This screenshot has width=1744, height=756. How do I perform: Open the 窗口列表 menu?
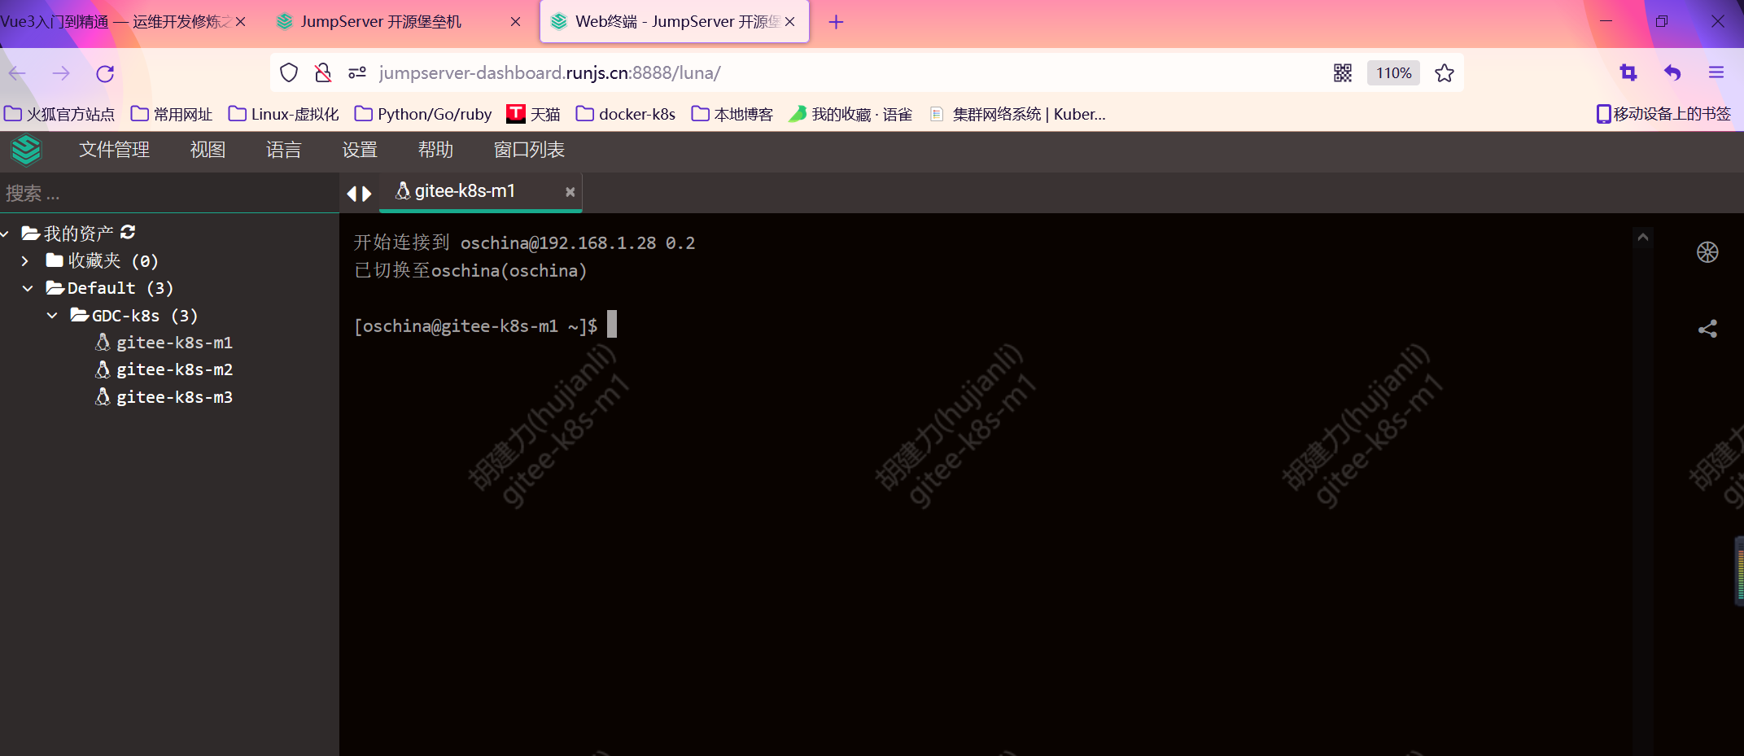tap(529, 150)
